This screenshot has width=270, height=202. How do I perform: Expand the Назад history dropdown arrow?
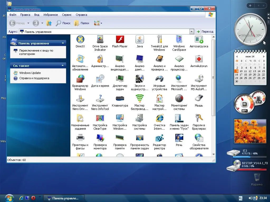coord(28,23)
